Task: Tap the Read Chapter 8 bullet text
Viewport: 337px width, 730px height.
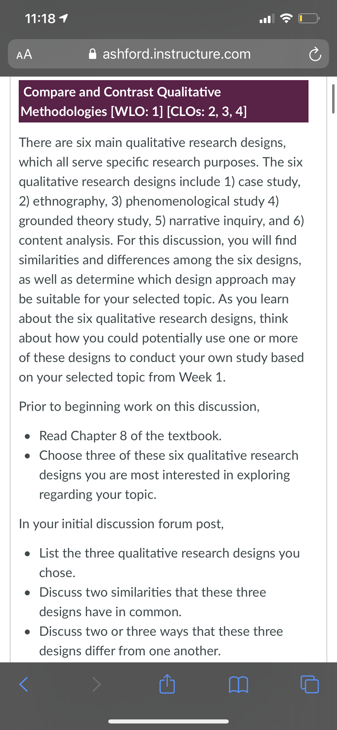Action: (x=130, y=436)
